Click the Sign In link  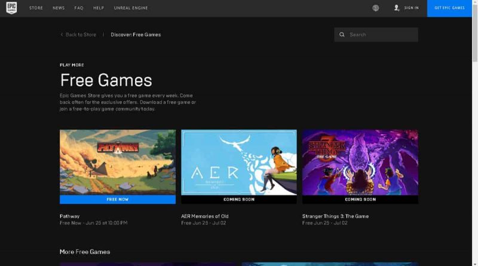[411, 8]
